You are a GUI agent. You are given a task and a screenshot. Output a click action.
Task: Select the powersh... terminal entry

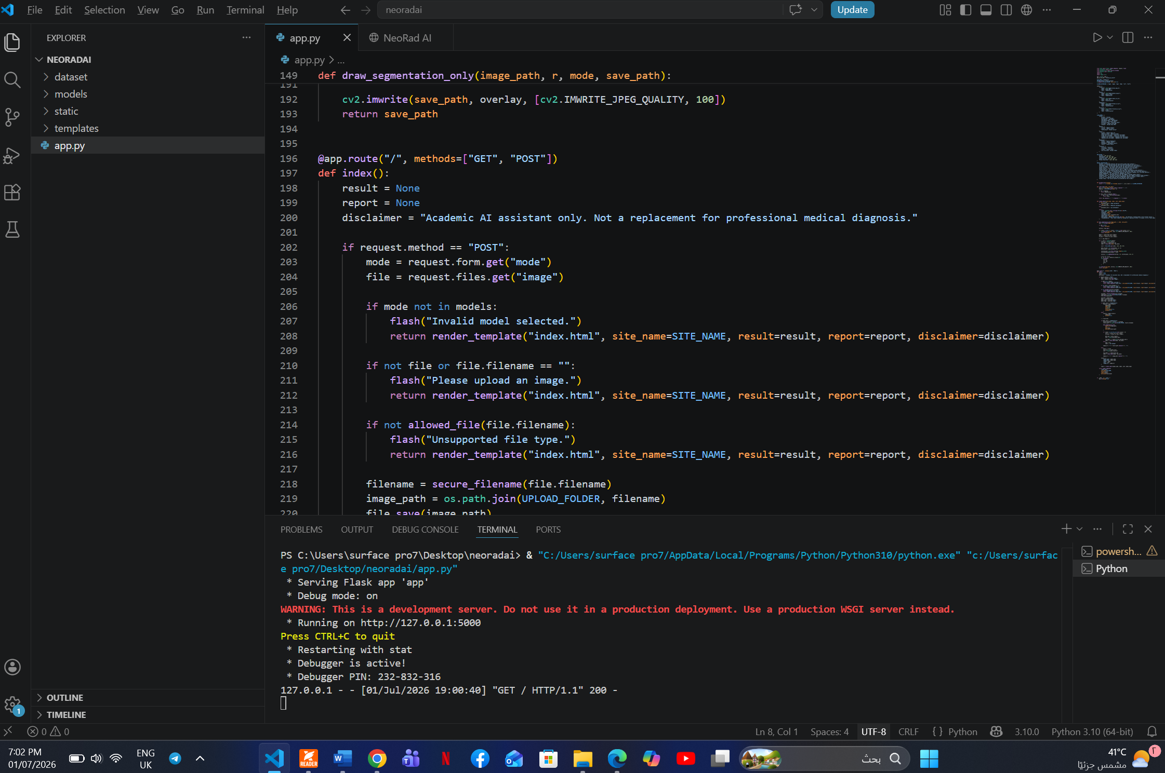tap(1118, 551)
